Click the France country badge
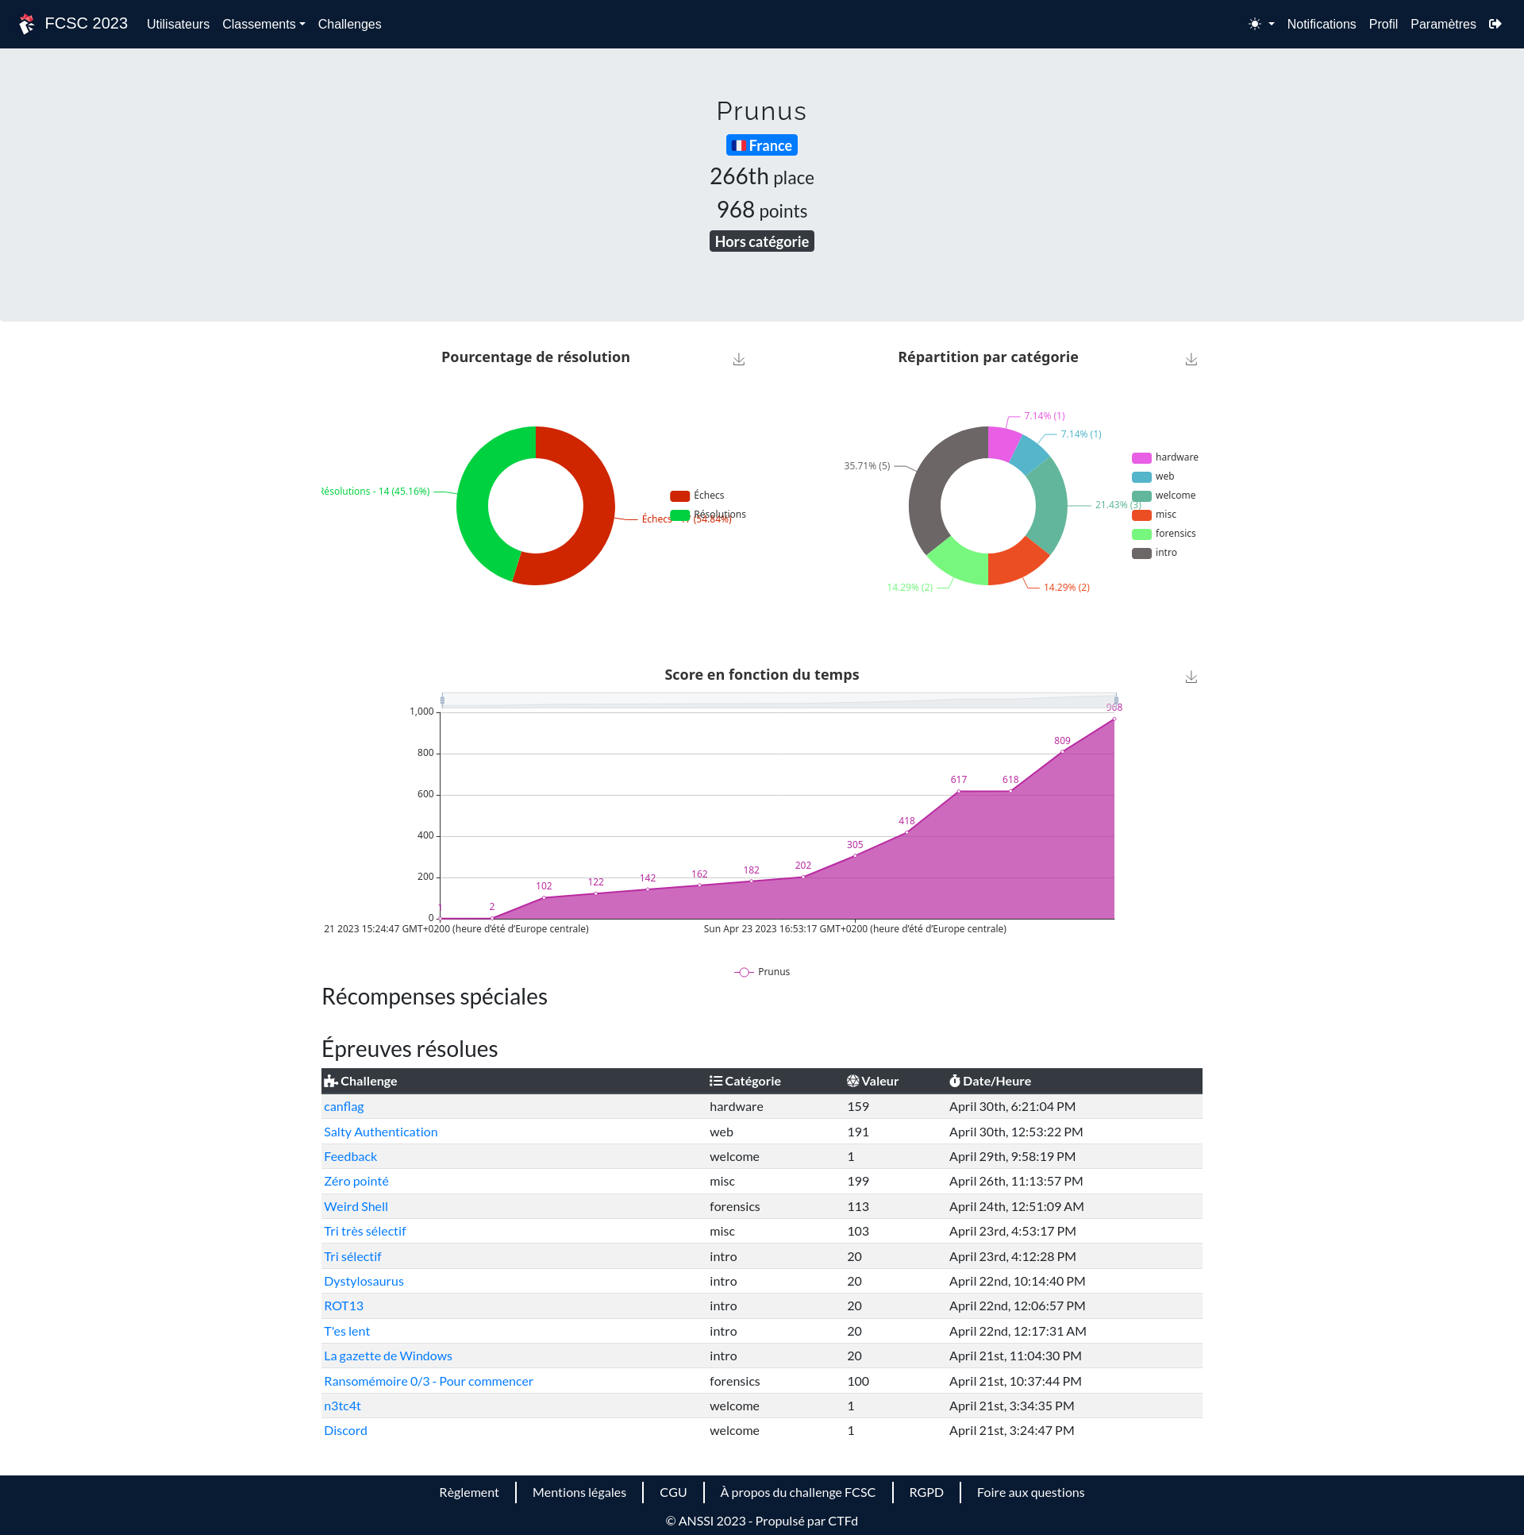This screenshot has height=1535, width=1524. coord(760,145)
